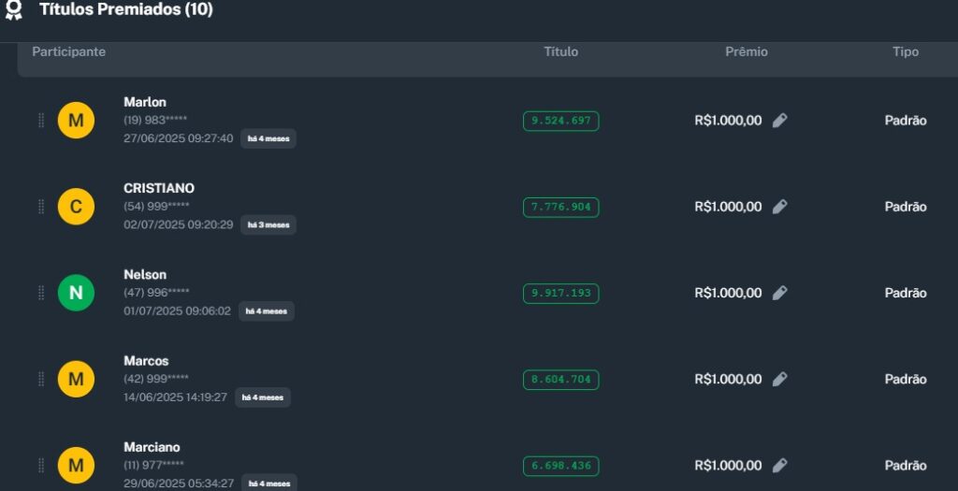Click the drag handle on Marcos's row

(x=41, y=379)
